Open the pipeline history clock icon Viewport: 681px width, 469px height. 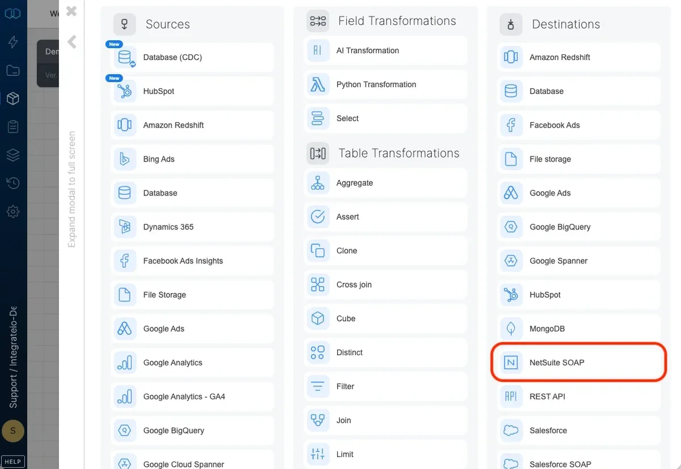point(12,183)
